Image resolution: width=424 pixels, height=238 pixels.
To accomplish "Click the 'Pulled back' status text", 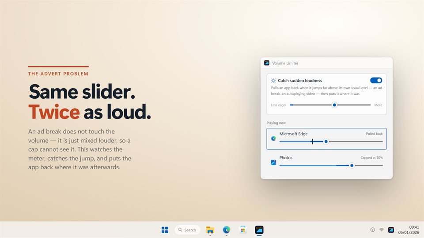I will 374,134.
